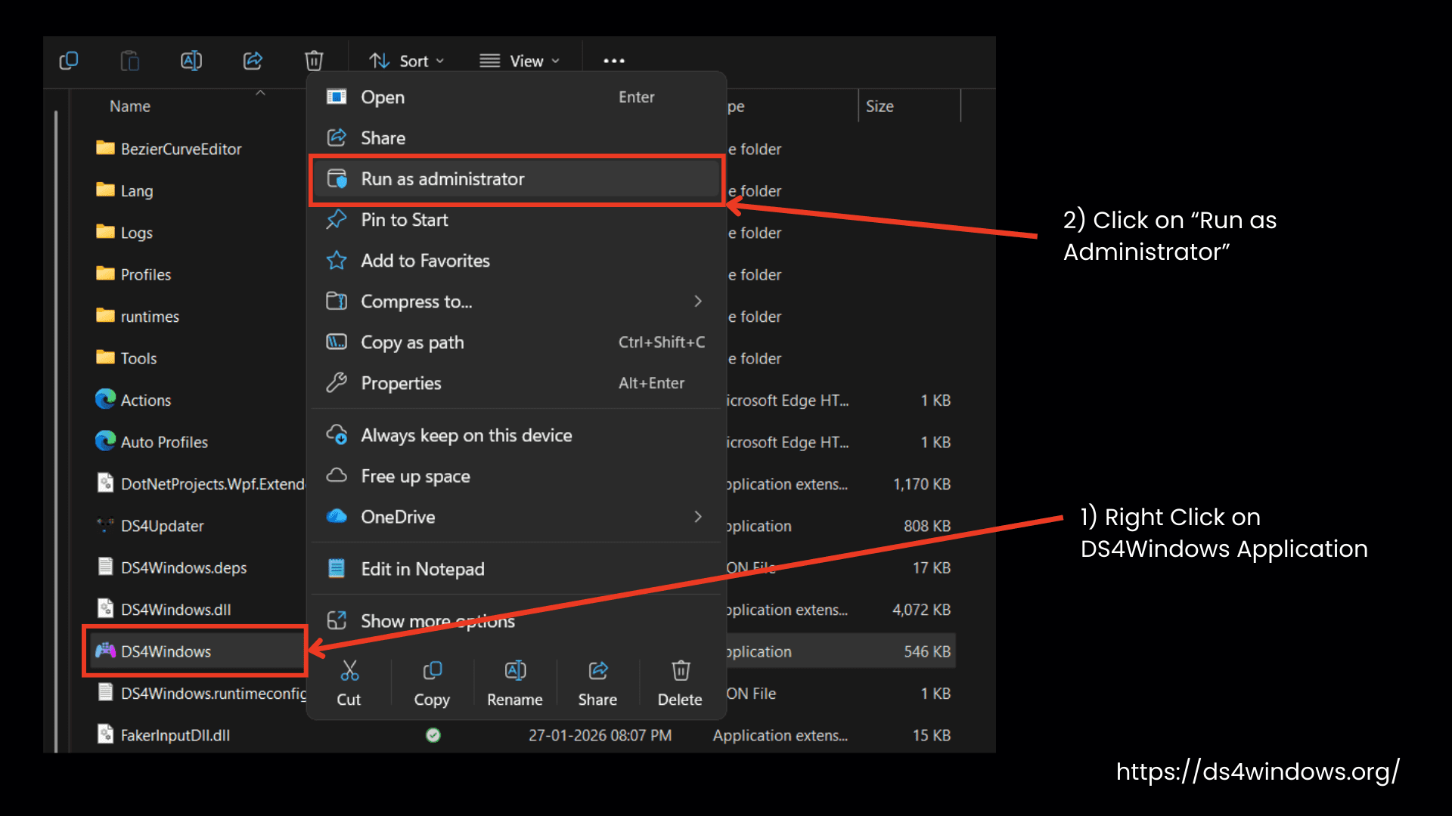
Task: Click the Delete button in context menu
Action: point(680,683)
